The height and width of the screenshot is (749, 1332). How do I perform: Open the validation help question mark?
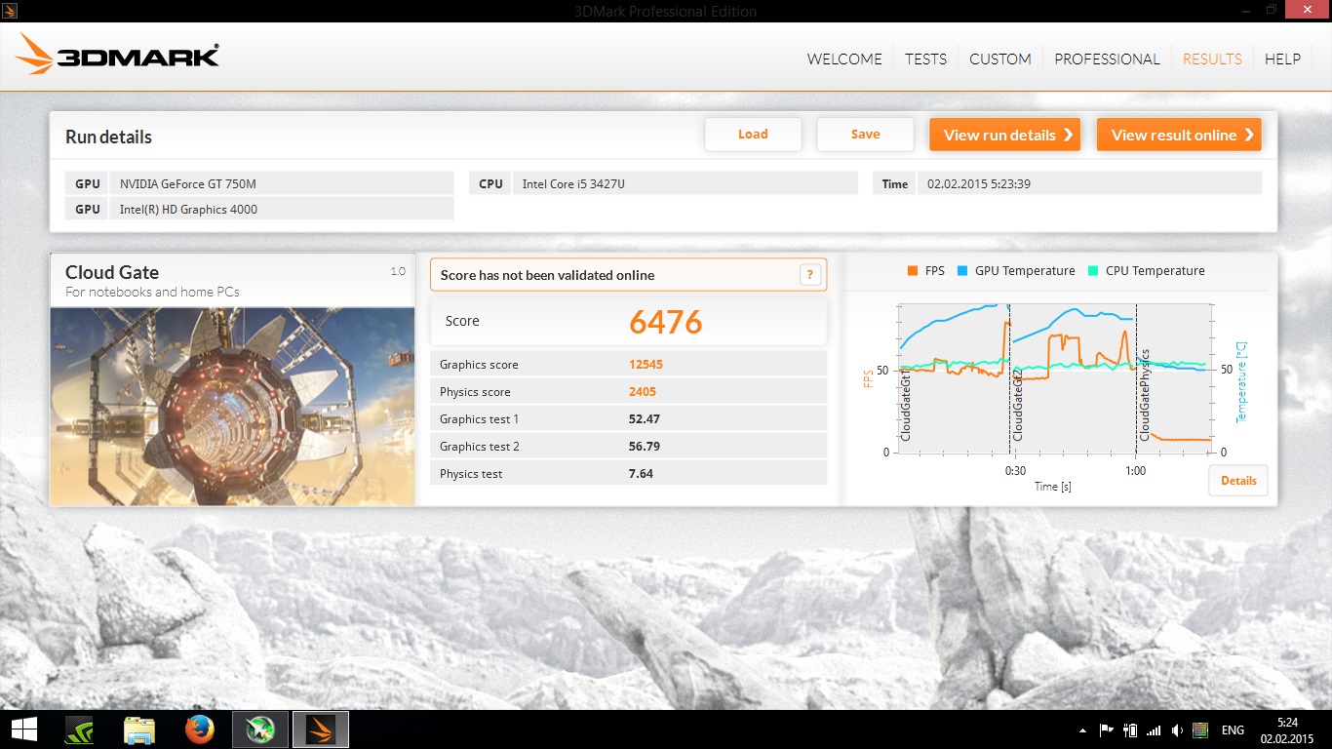click(x=810, y=275)
